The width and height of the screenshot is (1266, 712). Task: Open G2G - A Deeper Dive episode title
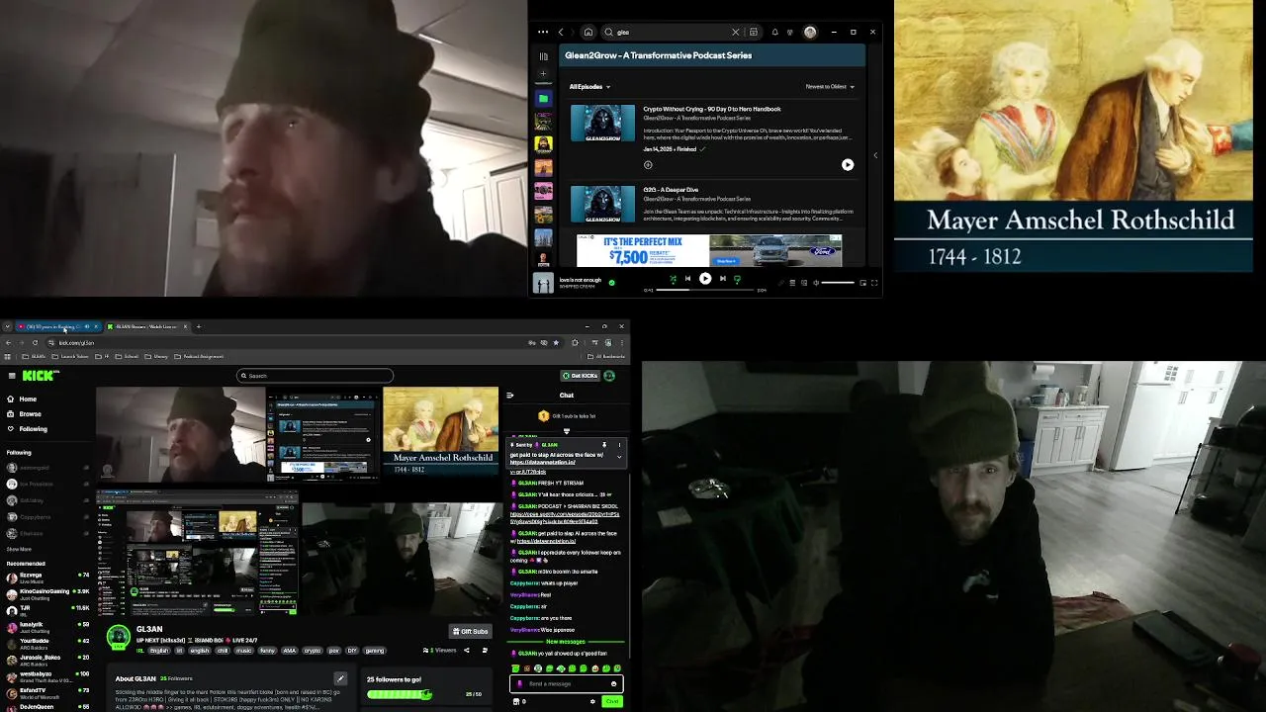click(671, 190)
